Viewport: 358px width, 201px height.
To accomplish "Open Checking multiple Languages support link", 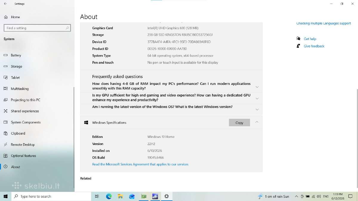I will click(323, 23).
